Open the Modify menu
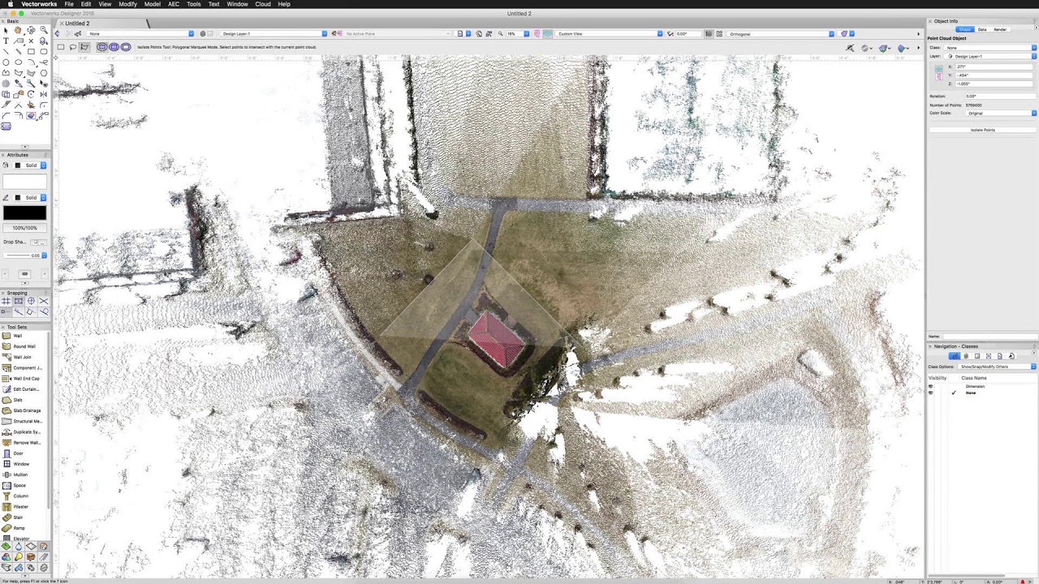The height and width of the screenshot is (584, 1039). [x=127, y=4]
